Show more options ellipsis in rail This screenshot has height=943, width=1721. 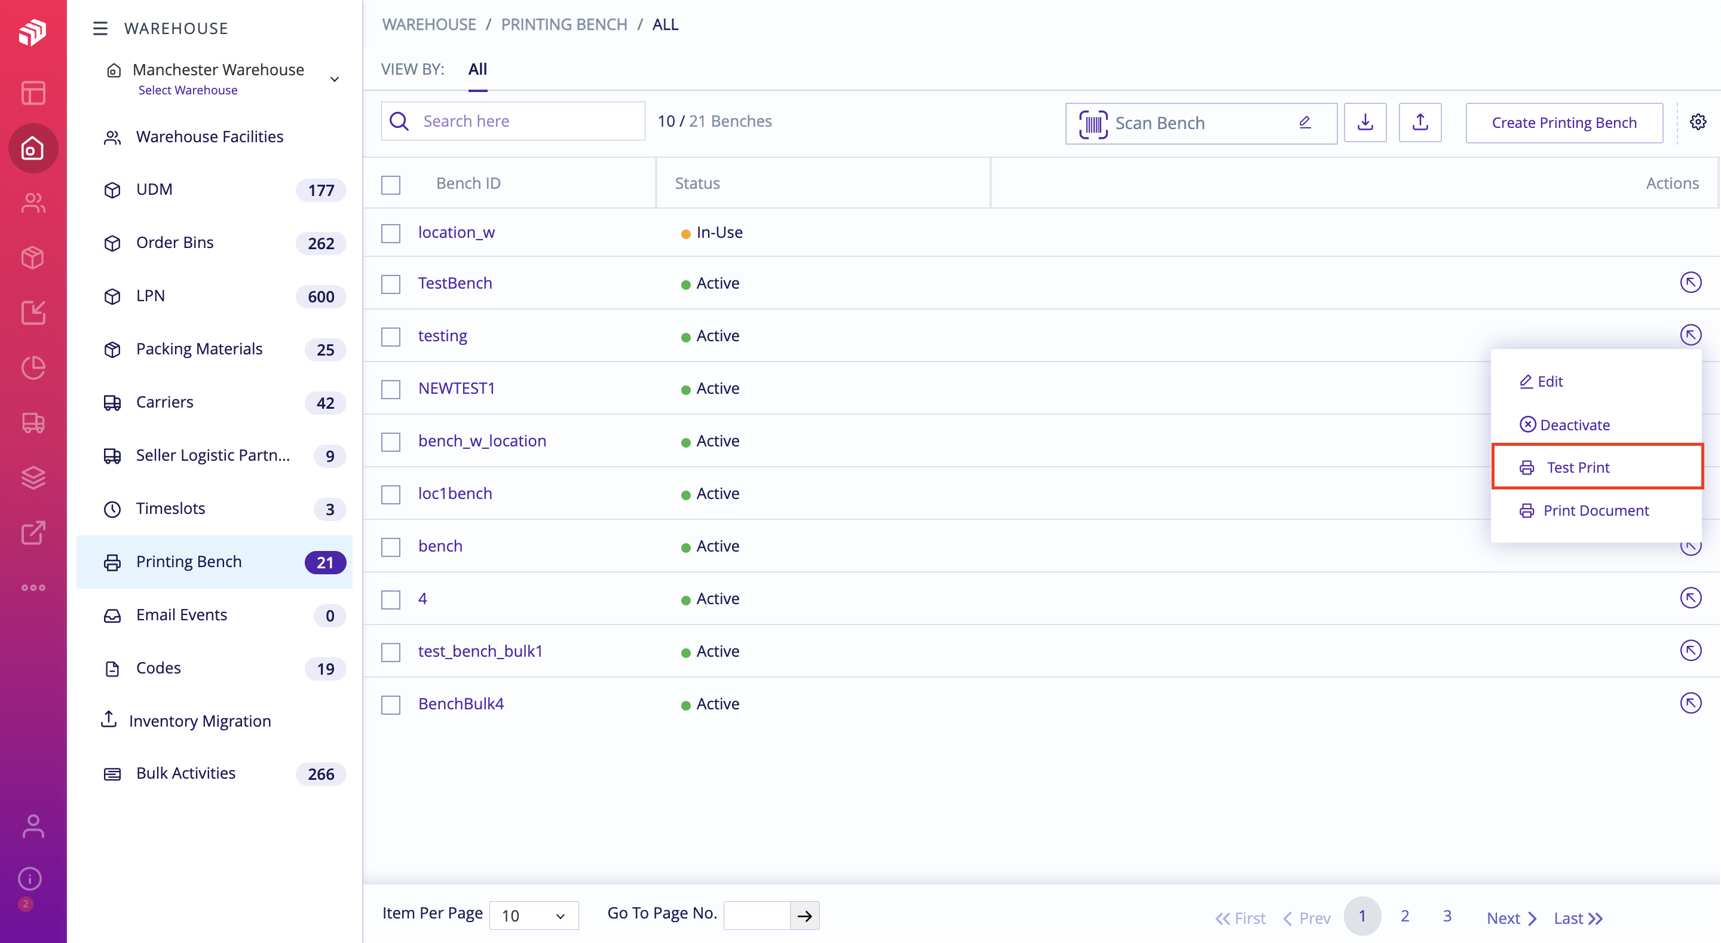click(x=33, y=587)
